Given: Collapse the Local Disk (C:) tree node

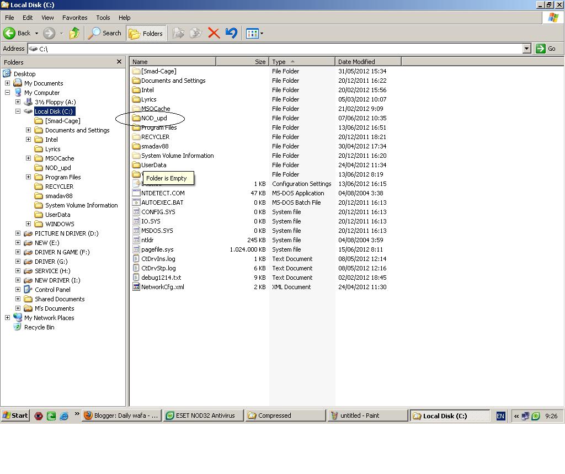Looking at the screenshot, I should tap(18, 111).
